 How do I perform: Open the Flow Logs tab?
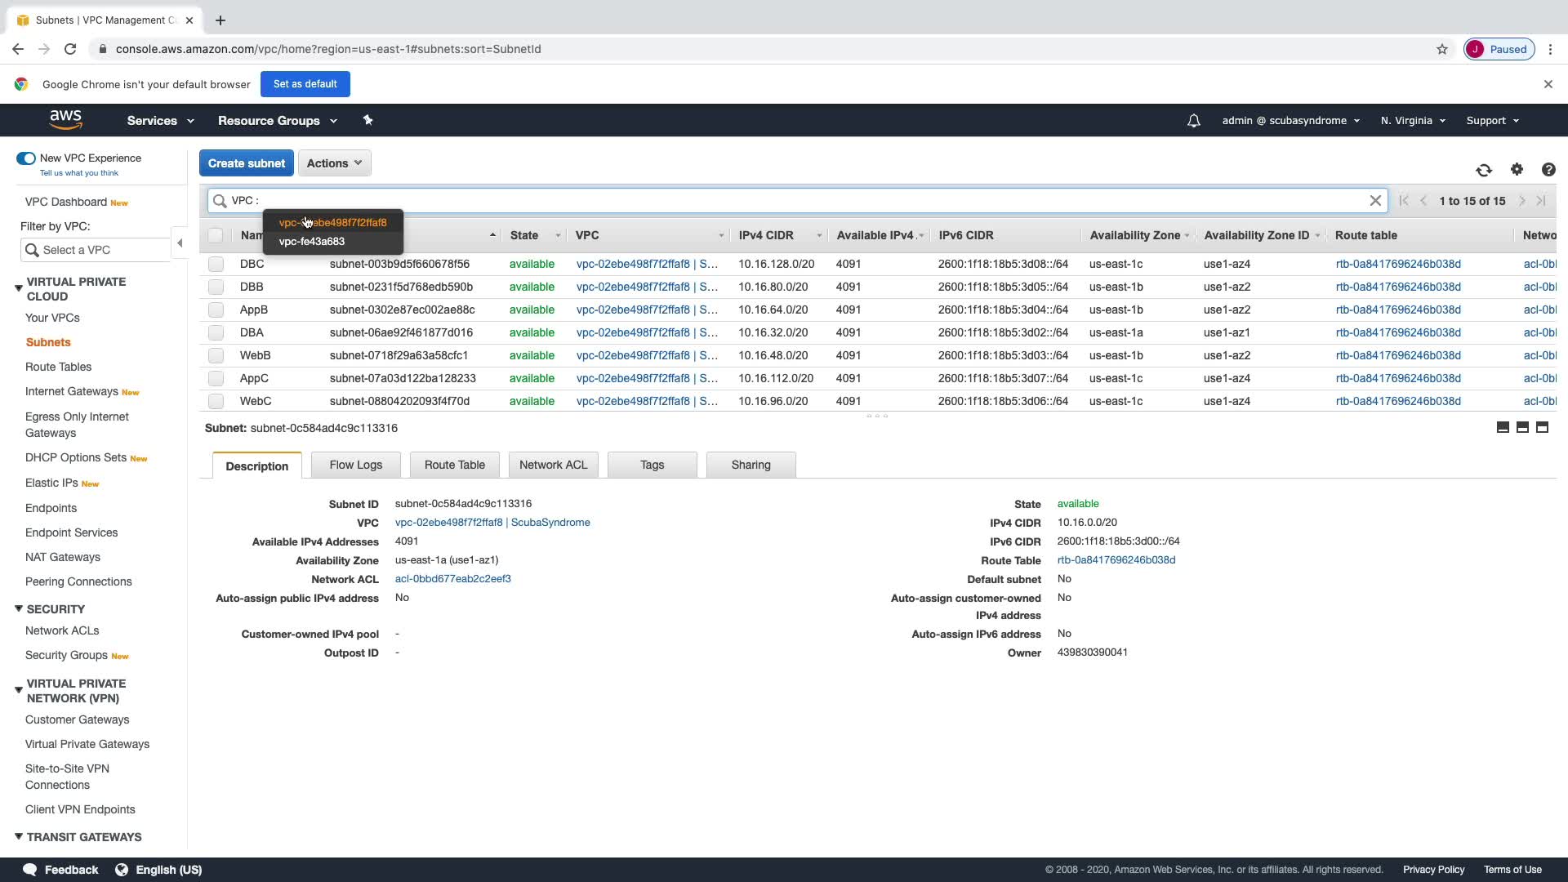[355, 465]
